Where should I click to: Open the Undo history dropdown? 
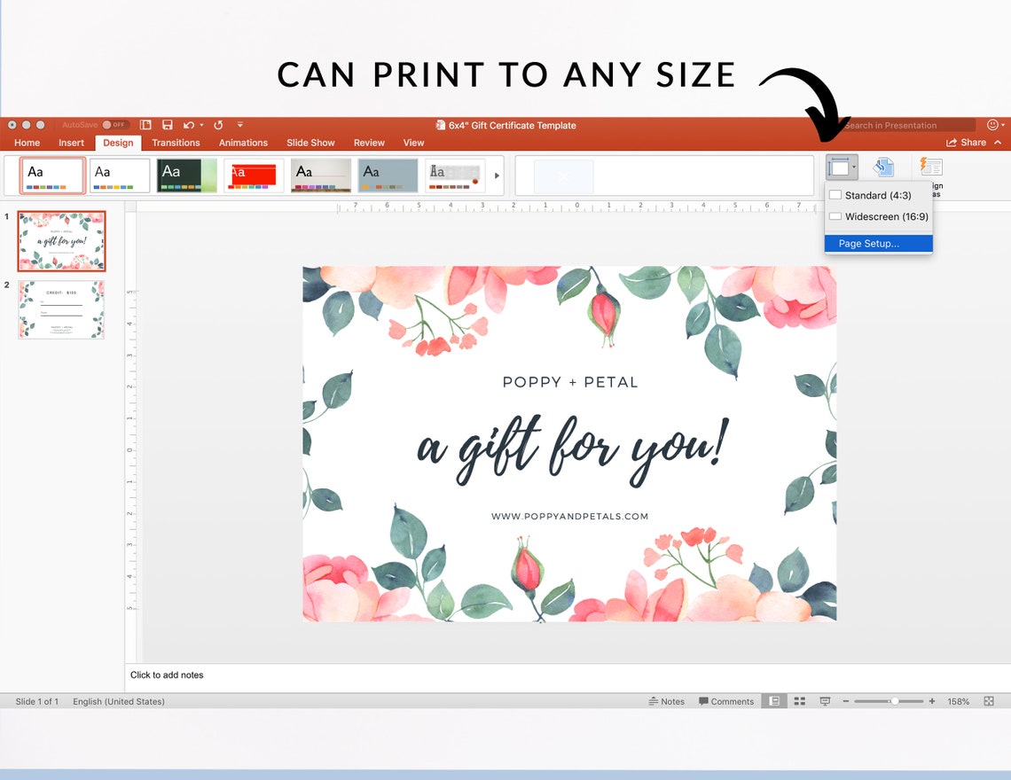[x=202, y=125]
